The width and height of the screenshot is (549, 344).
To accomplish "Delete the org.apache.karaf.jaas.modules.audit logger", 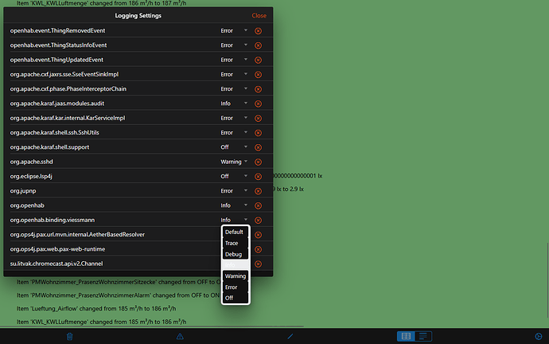I will [x=258, y=104].
